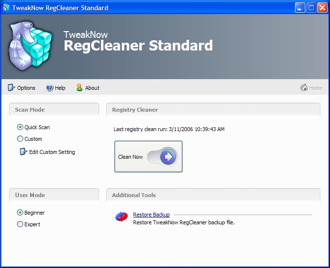Close the TweakNow RegCleaner window
The height and width of the screenshot is (268, 330).
[322, 8]
